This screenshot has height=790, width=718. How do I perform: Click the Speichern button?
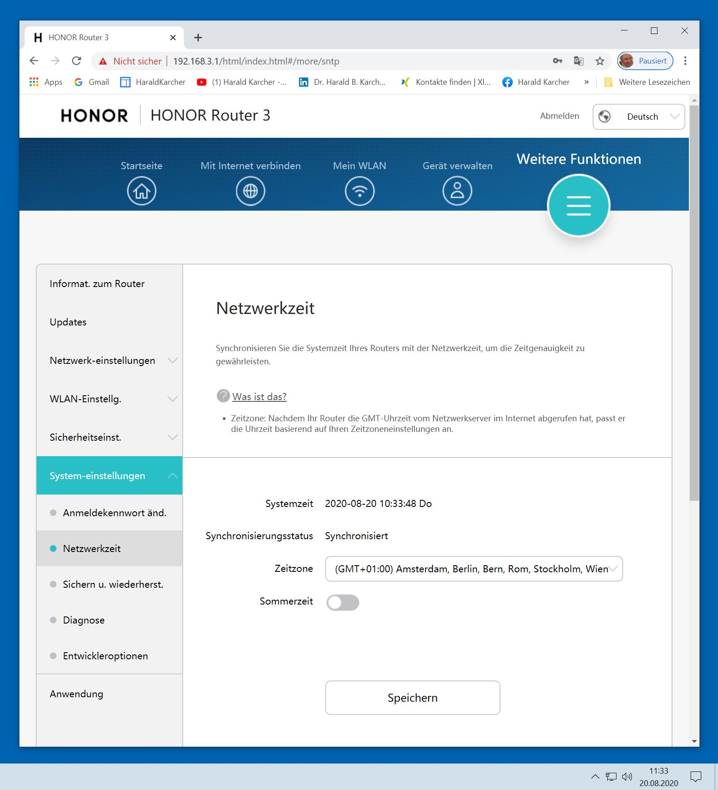[413, 698]
